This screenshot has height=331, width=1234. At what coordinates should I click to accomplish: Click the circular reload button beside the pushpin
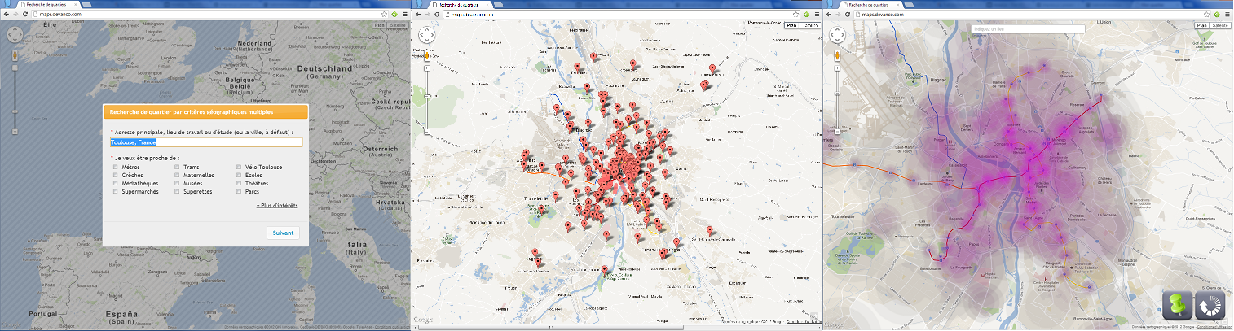(x=1209, y=305)
